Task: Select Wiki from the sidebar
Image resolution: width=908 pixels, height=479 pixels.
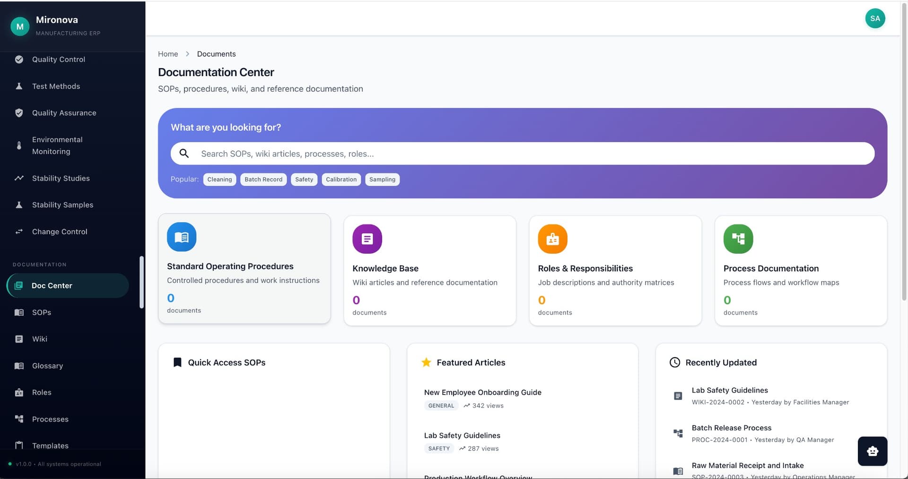Action: [40, 339]
